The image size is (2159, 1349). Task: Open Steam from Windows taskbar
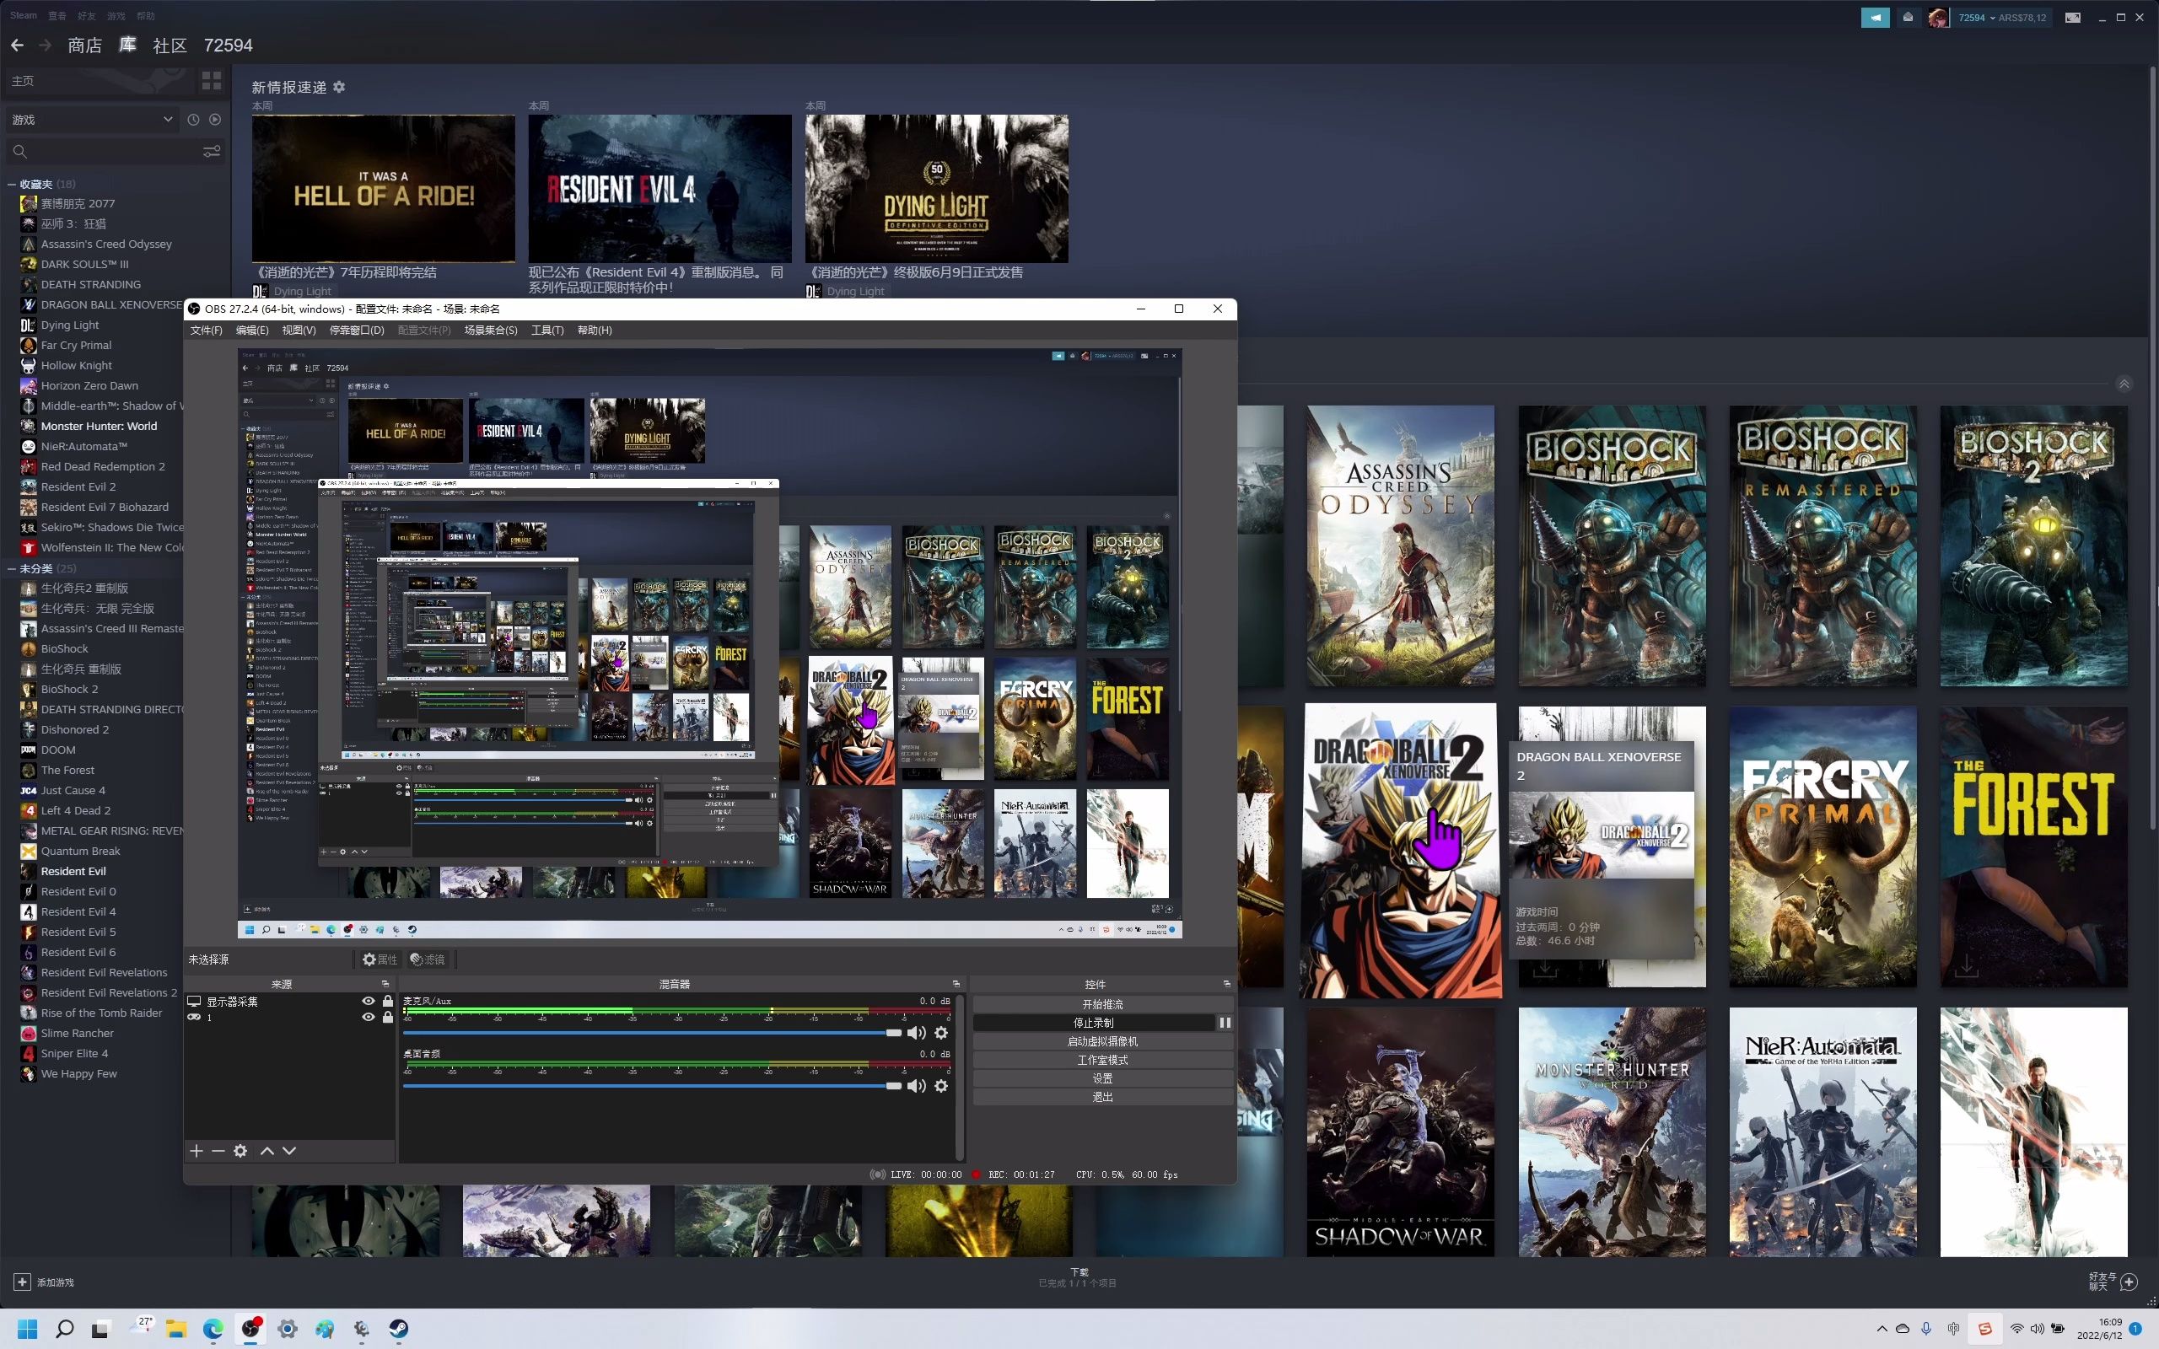[x=399, y=1329]
